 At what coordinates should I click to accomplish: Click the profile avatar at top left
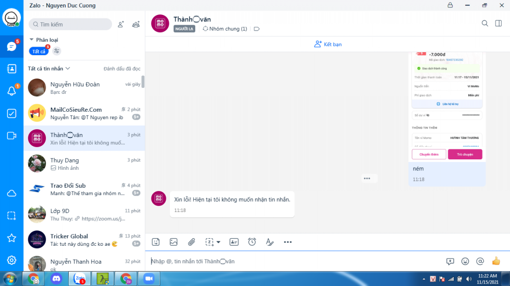11,18
